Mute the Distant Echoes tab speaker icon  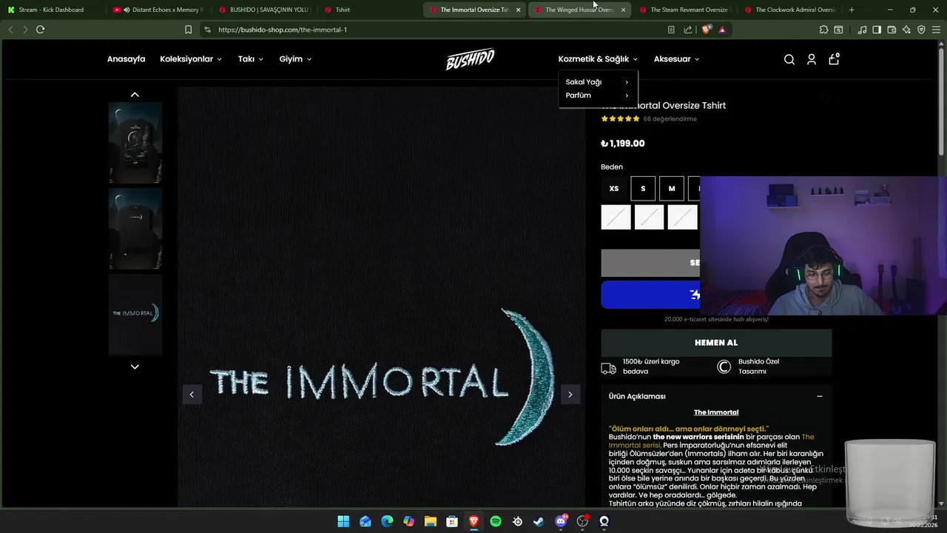127,10
